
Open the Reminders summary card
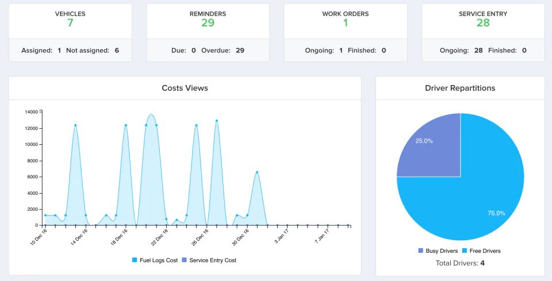pyautogui.click(x=208, y=33)
